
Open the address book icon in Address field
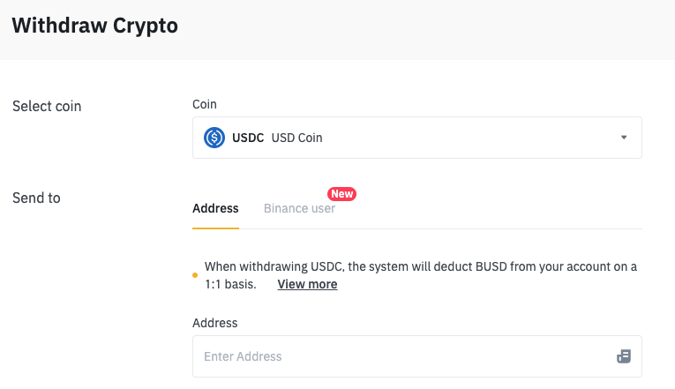click(624, 356)
